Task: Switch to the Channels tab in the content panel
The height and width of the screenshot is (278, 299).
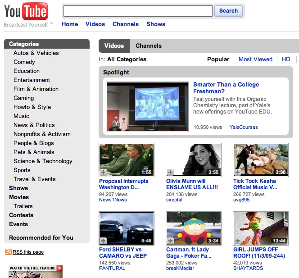Action: tap(149, 46)
